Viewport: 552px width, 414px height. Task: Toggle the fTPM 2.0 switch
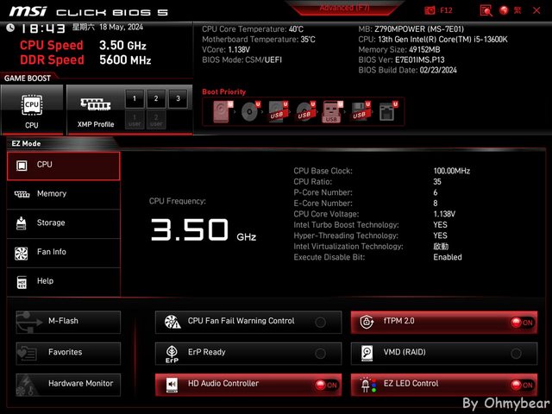(x=521, y=322)
